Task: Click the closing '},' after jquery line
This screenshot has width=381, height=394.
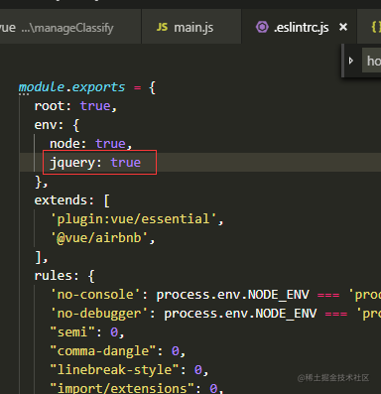Action: (x=42, y=182)
